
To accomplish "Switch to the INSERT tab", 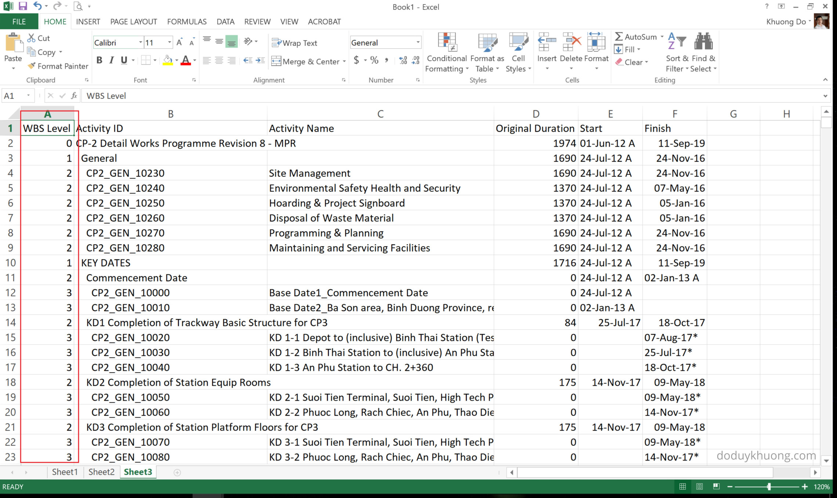I will click(88, 22).
